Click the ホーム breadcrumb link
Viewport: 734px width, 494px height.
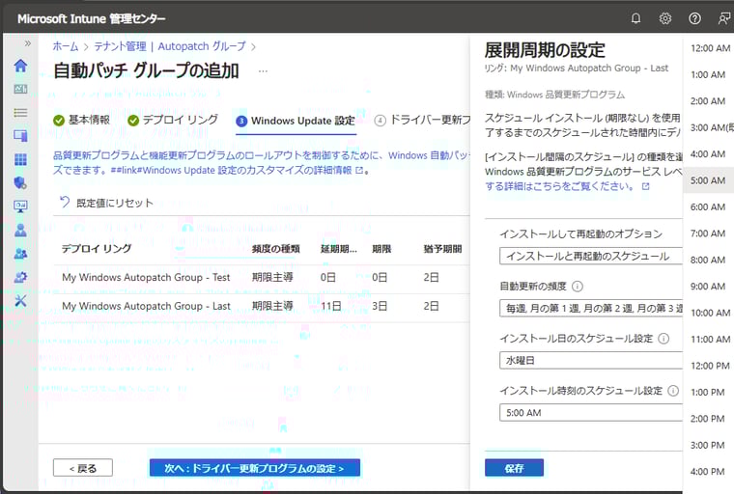[x=66, y=46]
